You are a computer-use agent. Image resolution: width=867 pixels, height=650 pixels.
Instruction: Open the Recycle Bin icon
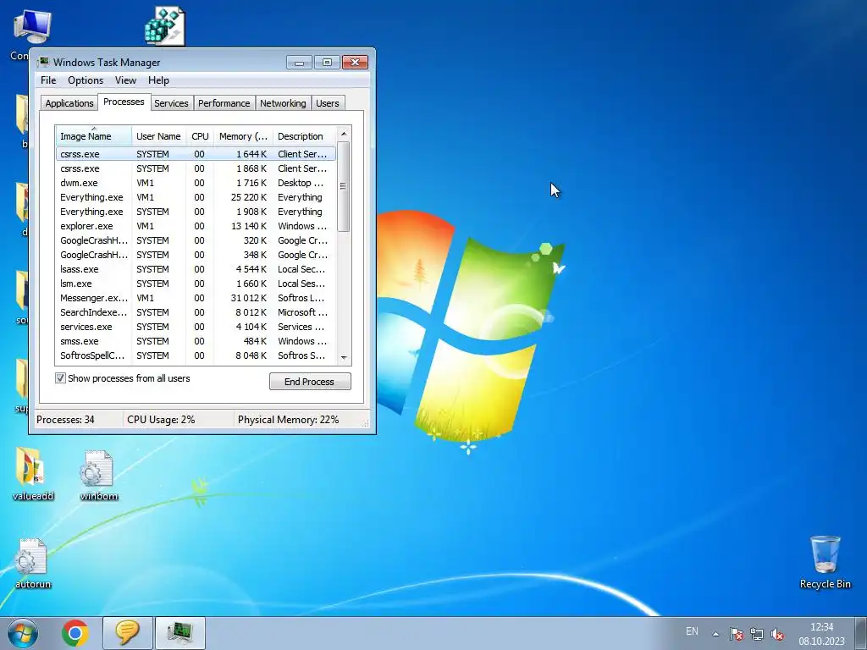pos(825,562)
